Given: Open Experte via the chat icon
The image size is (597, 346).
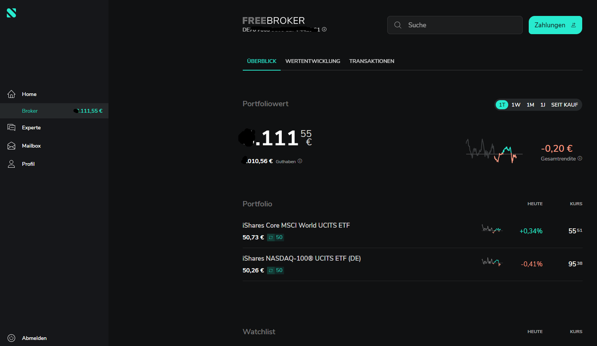Looking at the screenshot, I should tap(11, 127).
